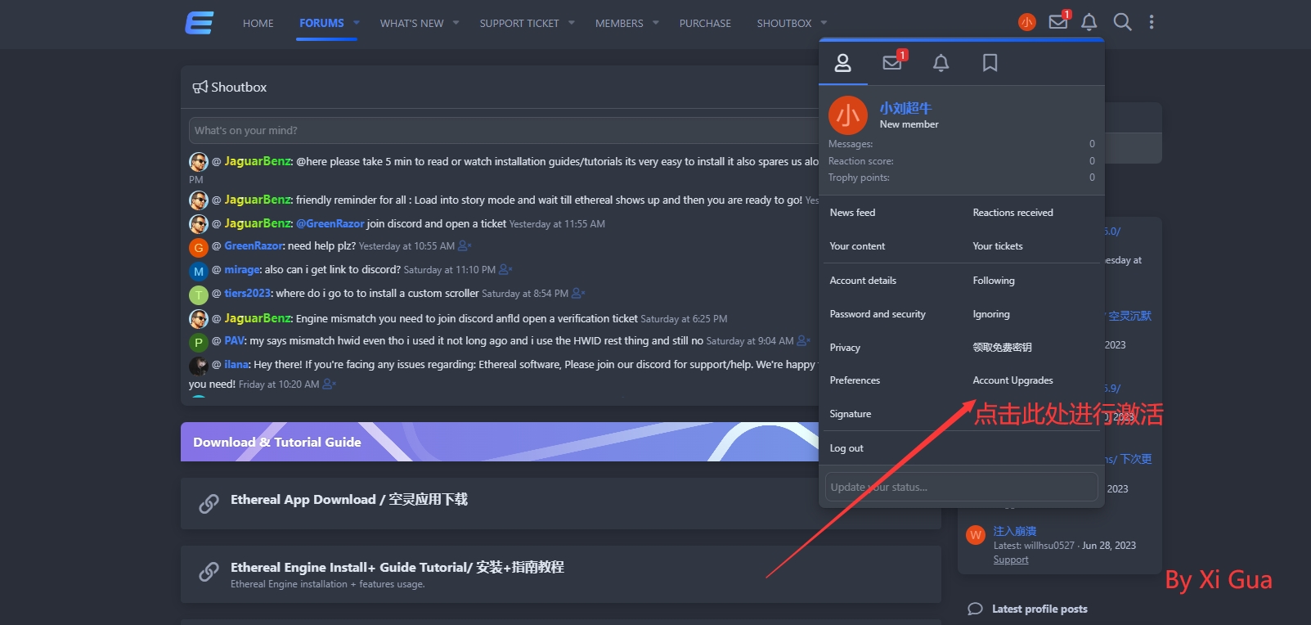
Task: Expand the Members dropdown arrow
Action: (656, 23)
